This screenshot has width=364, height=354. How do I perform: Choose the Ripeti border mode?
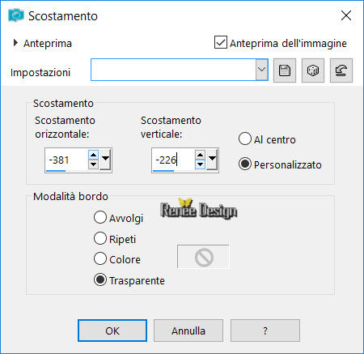coord(100,238)
